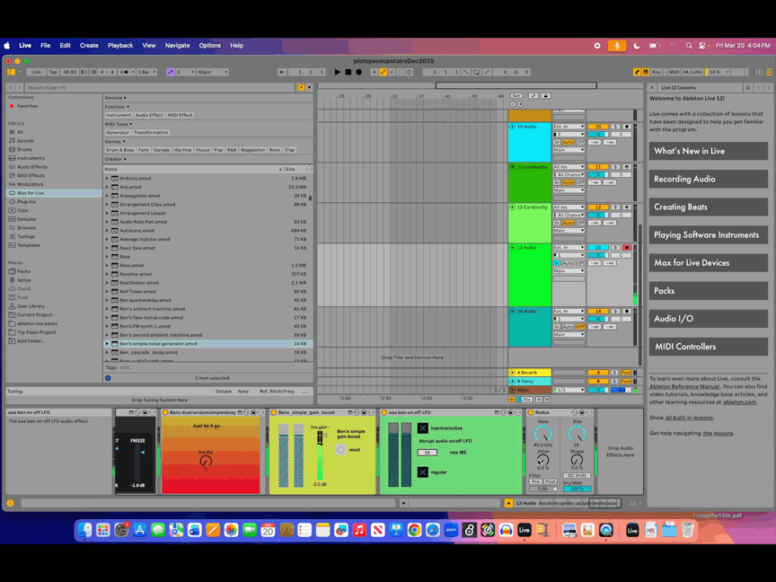Open User Library under Places
The height and width of the screenshot is (582, 776).
click(31, 306)
